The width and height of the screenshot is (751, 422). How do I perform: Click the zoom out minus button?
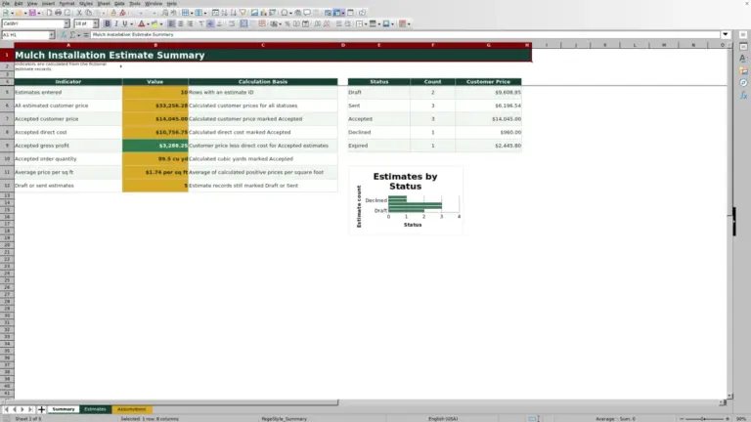point(681,419)
